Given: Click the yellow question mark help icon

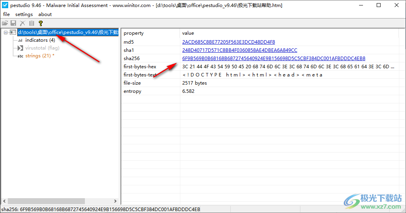Looking at the screenshot, I should [x=40, y=23].
